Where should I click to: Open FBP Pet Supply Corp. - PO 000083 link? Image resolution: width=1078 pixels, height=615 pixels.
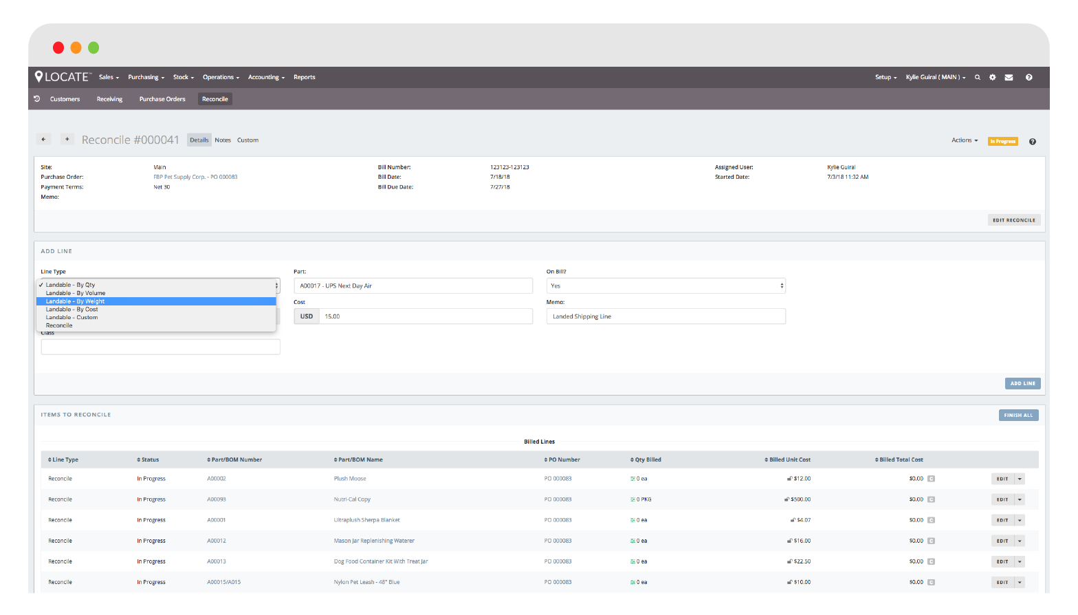[195, 177]
